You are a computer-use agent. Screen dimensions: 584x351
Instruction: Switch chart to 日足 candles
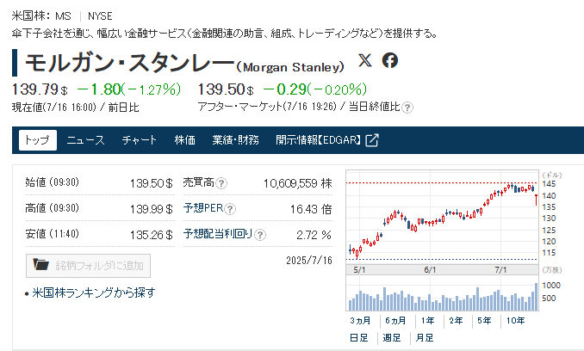[x=358, y=337]
